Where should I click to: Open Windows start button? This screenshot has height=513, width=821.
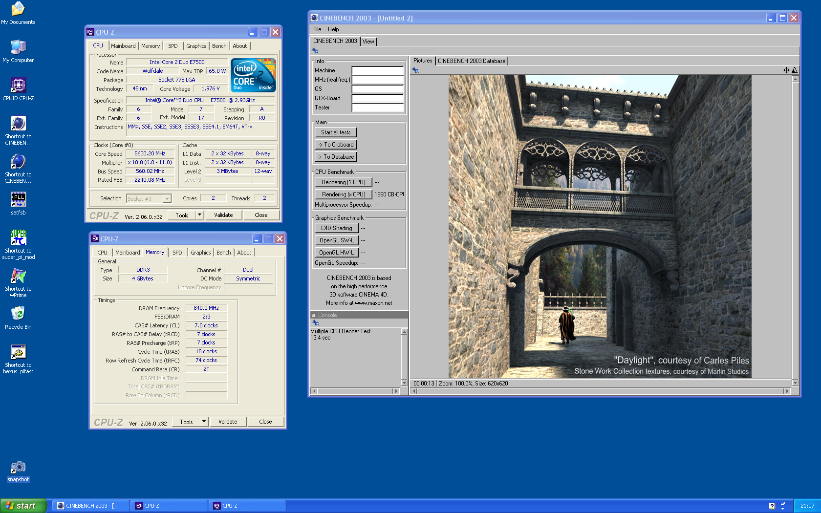pos(23,506)
